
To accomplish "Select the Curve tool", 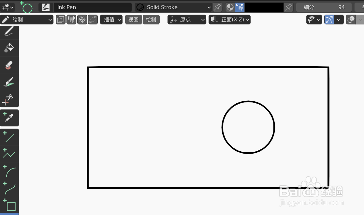I will [9, 188].
